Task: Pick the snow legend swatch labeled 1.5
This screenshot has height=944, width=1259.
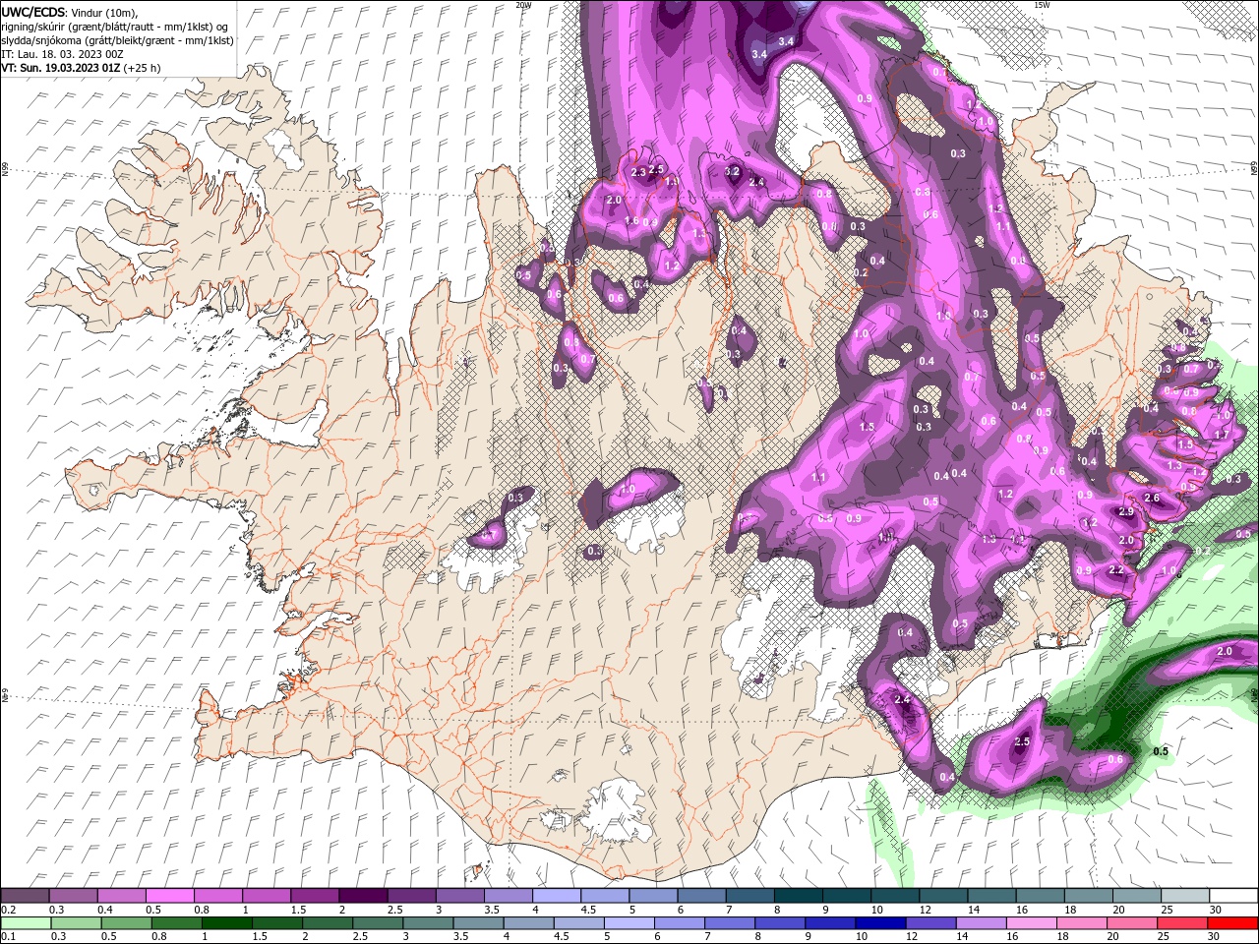Action: click(x=315, y=896)
